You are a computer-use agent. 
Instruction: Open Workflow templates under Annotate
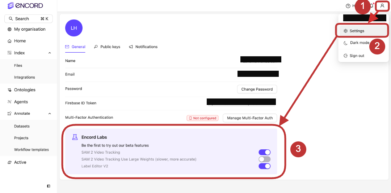point(31,150)
